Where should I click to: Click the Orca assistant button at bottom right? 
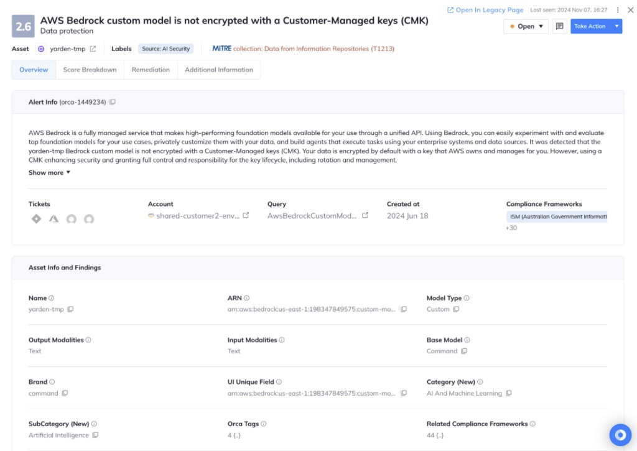pyautogui.click(x=620, y=435)
